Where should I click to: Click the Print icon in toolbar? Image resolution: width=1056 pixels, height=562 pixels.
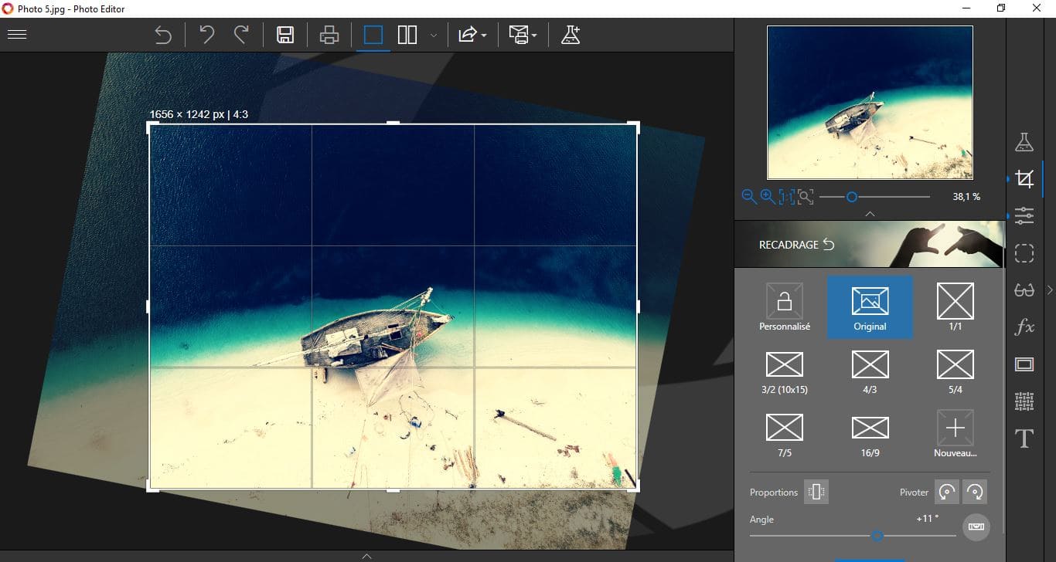[329, 35]
